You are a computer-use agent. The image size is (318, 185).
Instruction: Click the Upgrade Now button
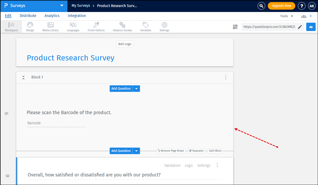[281, 5]
